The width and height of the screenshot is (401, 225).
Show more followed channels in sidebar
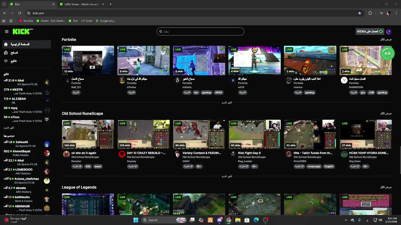tap(9, 128)
